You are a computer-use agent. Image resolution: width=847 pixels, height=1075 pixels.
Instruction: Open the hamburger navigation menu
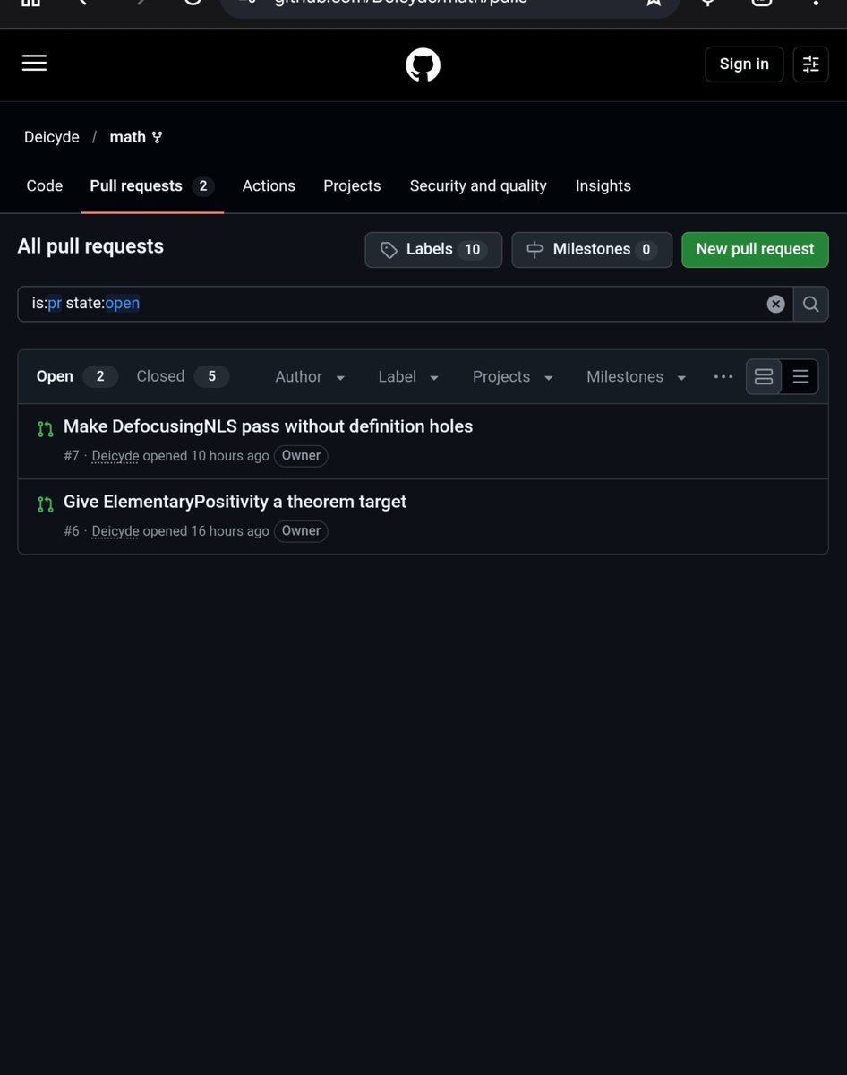[34, 64]
